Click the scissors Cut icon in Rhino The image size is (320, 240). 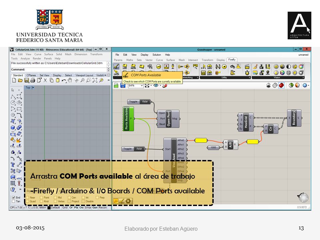[45, 80]
